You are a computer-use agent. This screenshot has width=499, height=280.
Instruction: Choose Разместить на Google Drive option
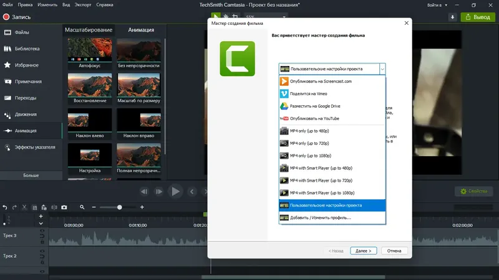332,106
